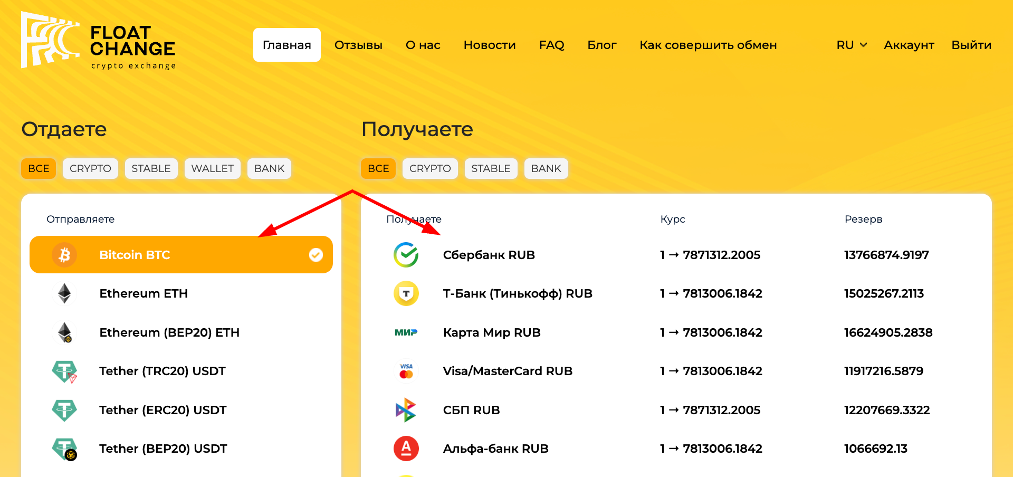The height and width of the screenshot is (477, 1013).
Task: Click the Bitcoin BTC coin icon
Action: 64,255
